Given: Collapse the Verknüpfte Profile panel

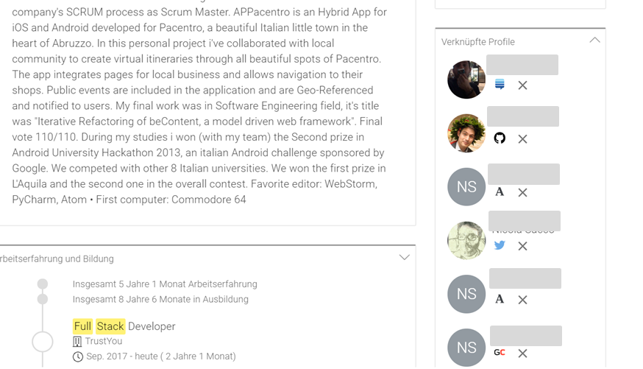Looking at the screenshot, I should 594,41.
